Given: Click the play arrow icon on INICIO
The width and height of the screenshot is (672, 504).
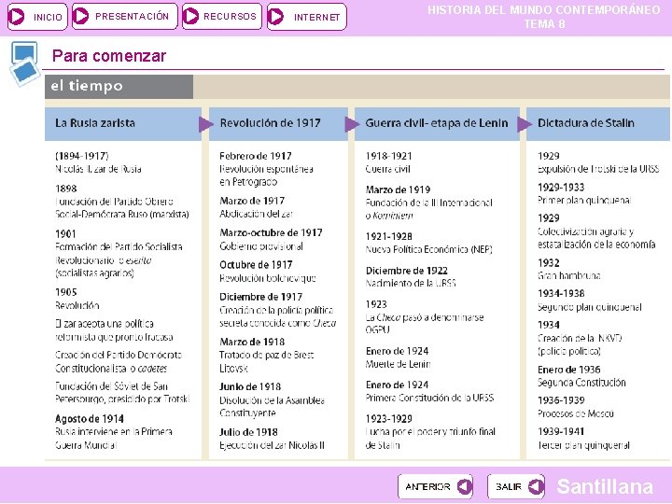Looking at the screenshot, I should pos(17,17).
